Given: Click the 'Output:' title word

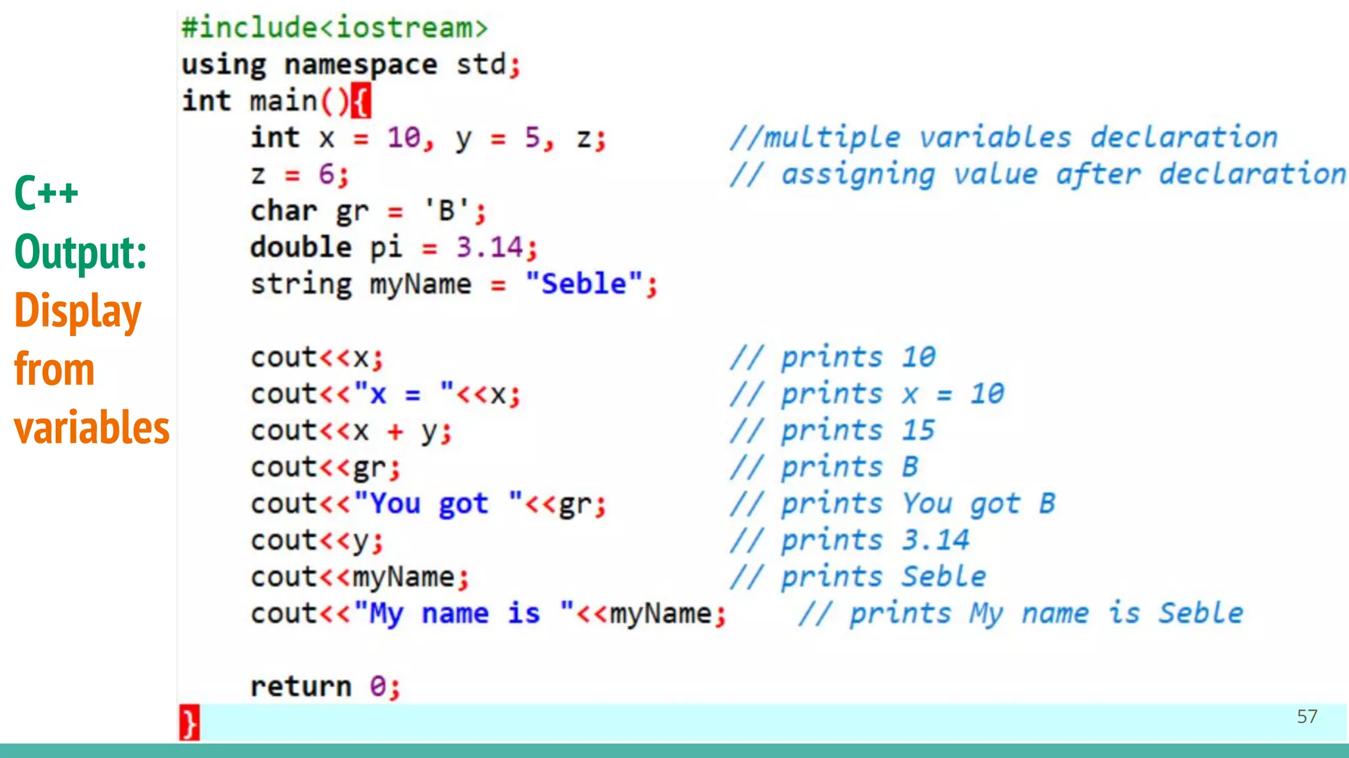Looking at the screenshot, I should tap(80, 252).
